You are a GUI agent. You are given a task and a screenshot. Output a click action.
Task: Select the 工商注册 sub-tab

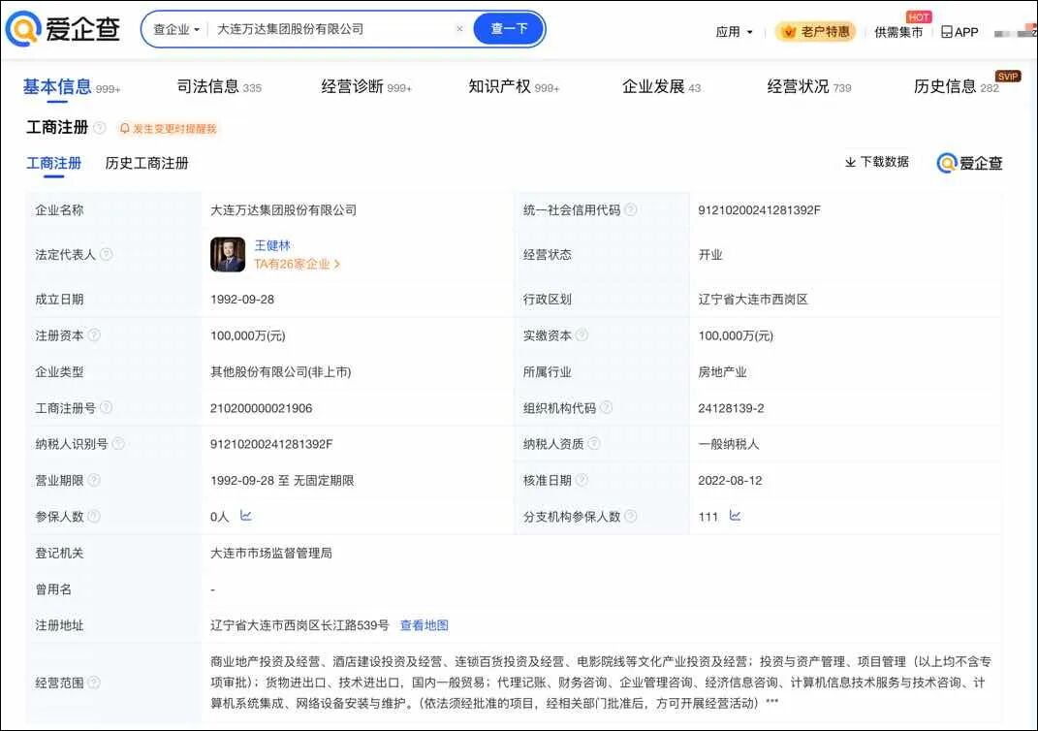(53, 163)
